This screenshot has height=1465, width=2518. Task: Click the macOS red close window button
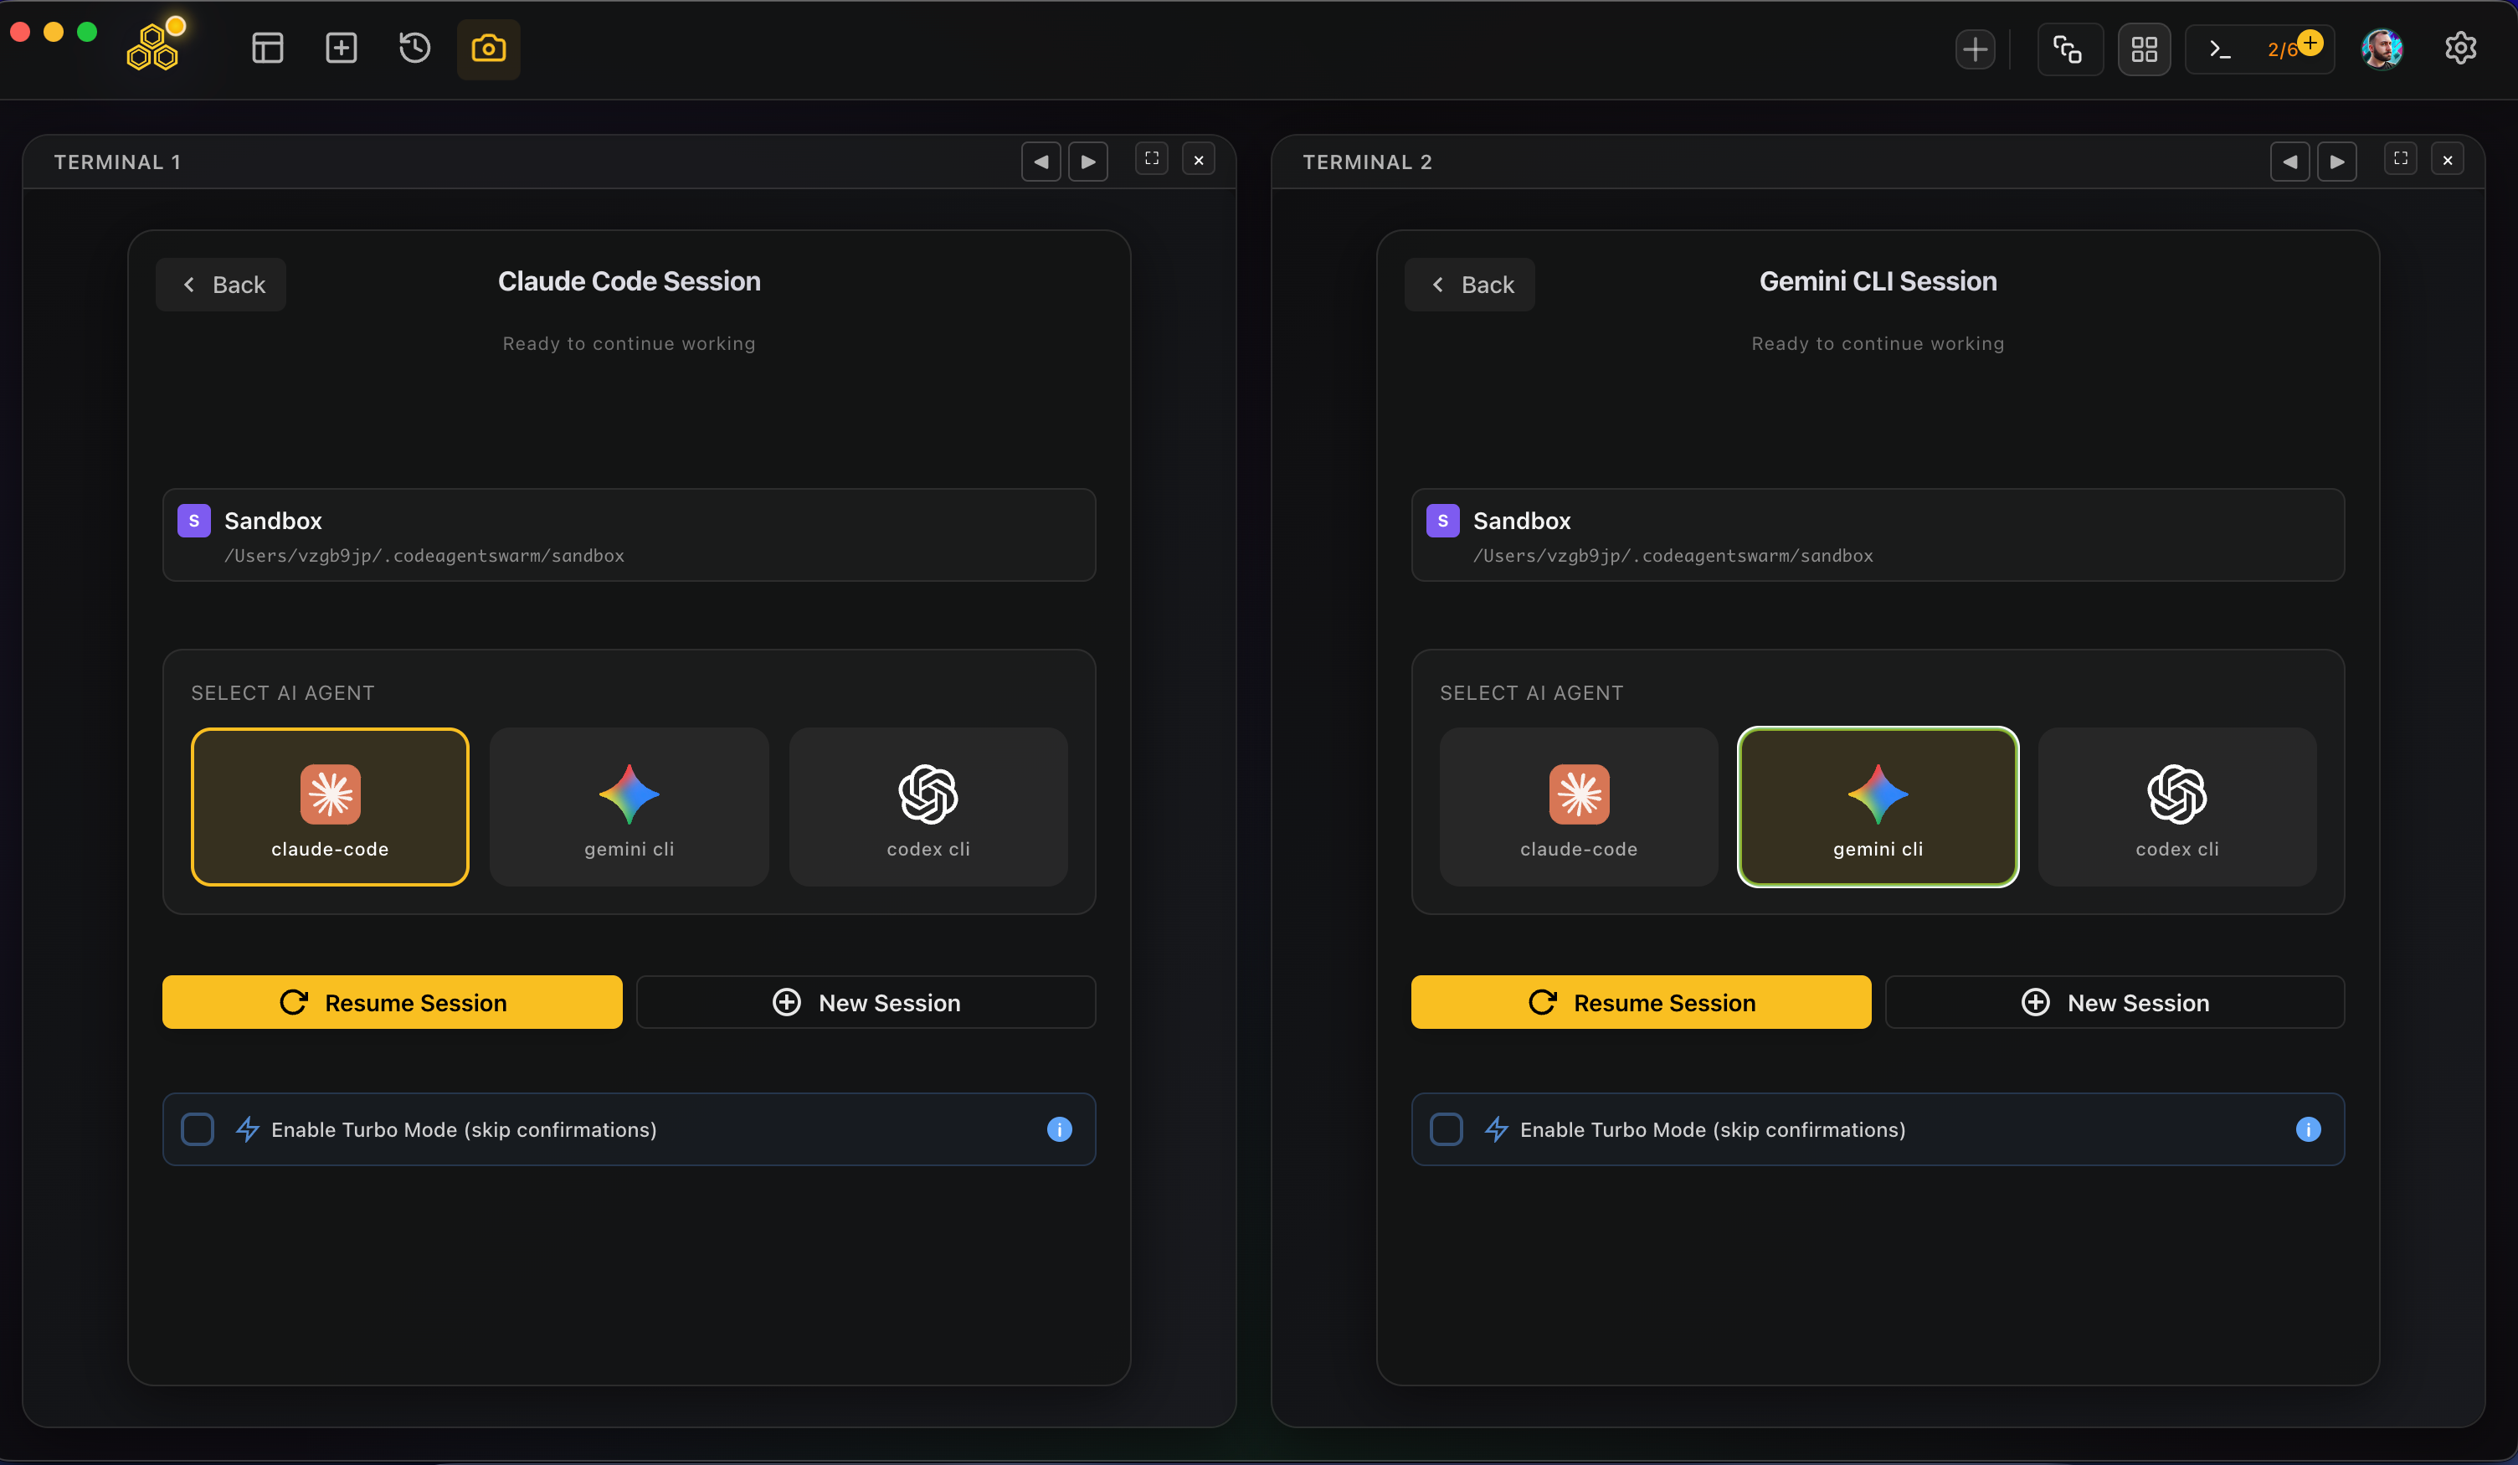pyautogui.click(x=20, y=32)
